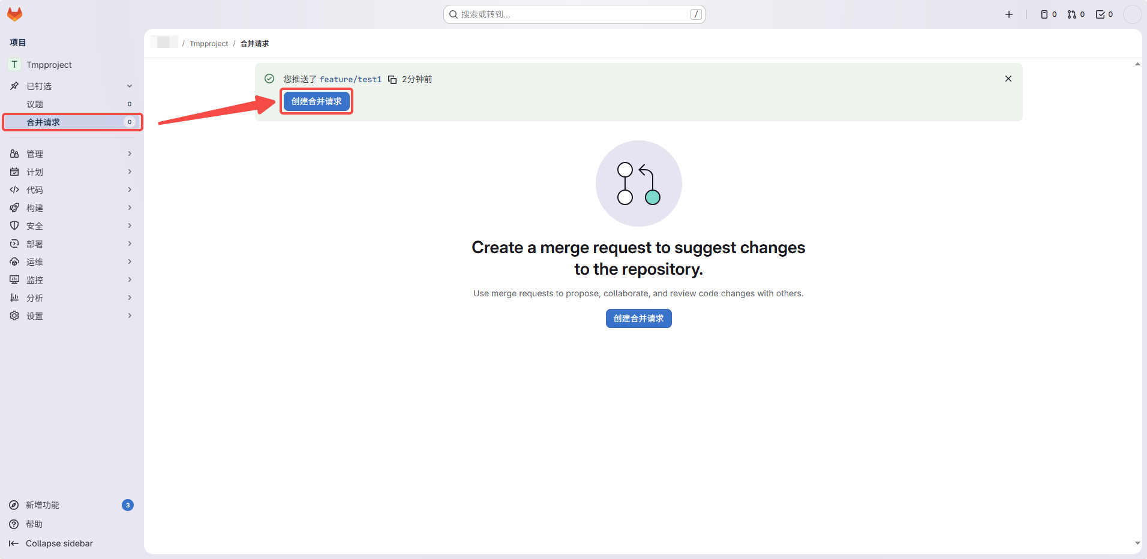Image resolution: width=1147 pixels, height=559 pixels.
Task: Open 议题 issues in sidebar
Action: click(35, 104)
